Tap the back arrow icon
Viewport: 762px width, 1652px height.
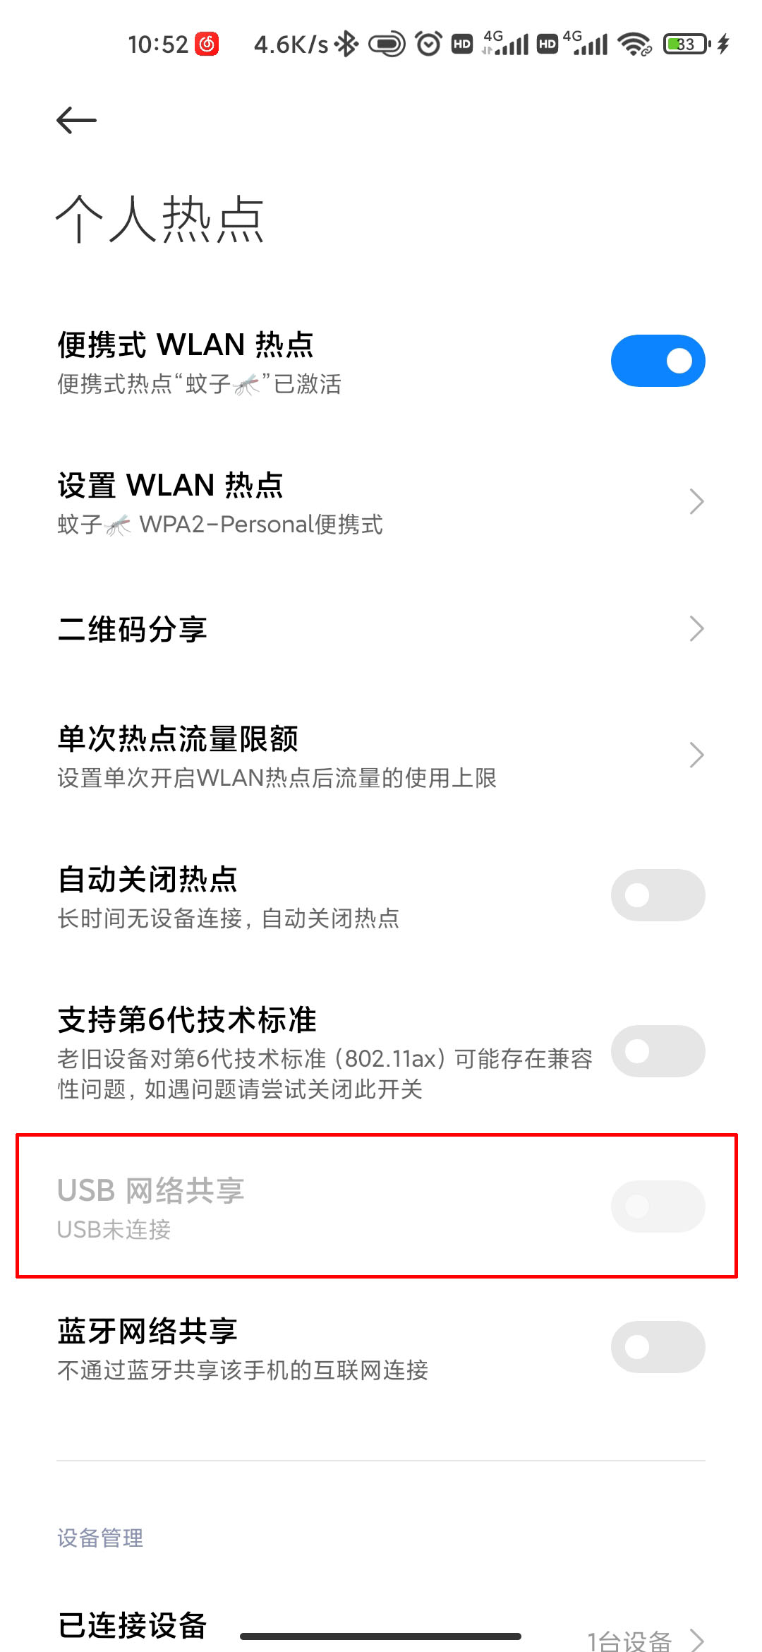click(76, 120)
